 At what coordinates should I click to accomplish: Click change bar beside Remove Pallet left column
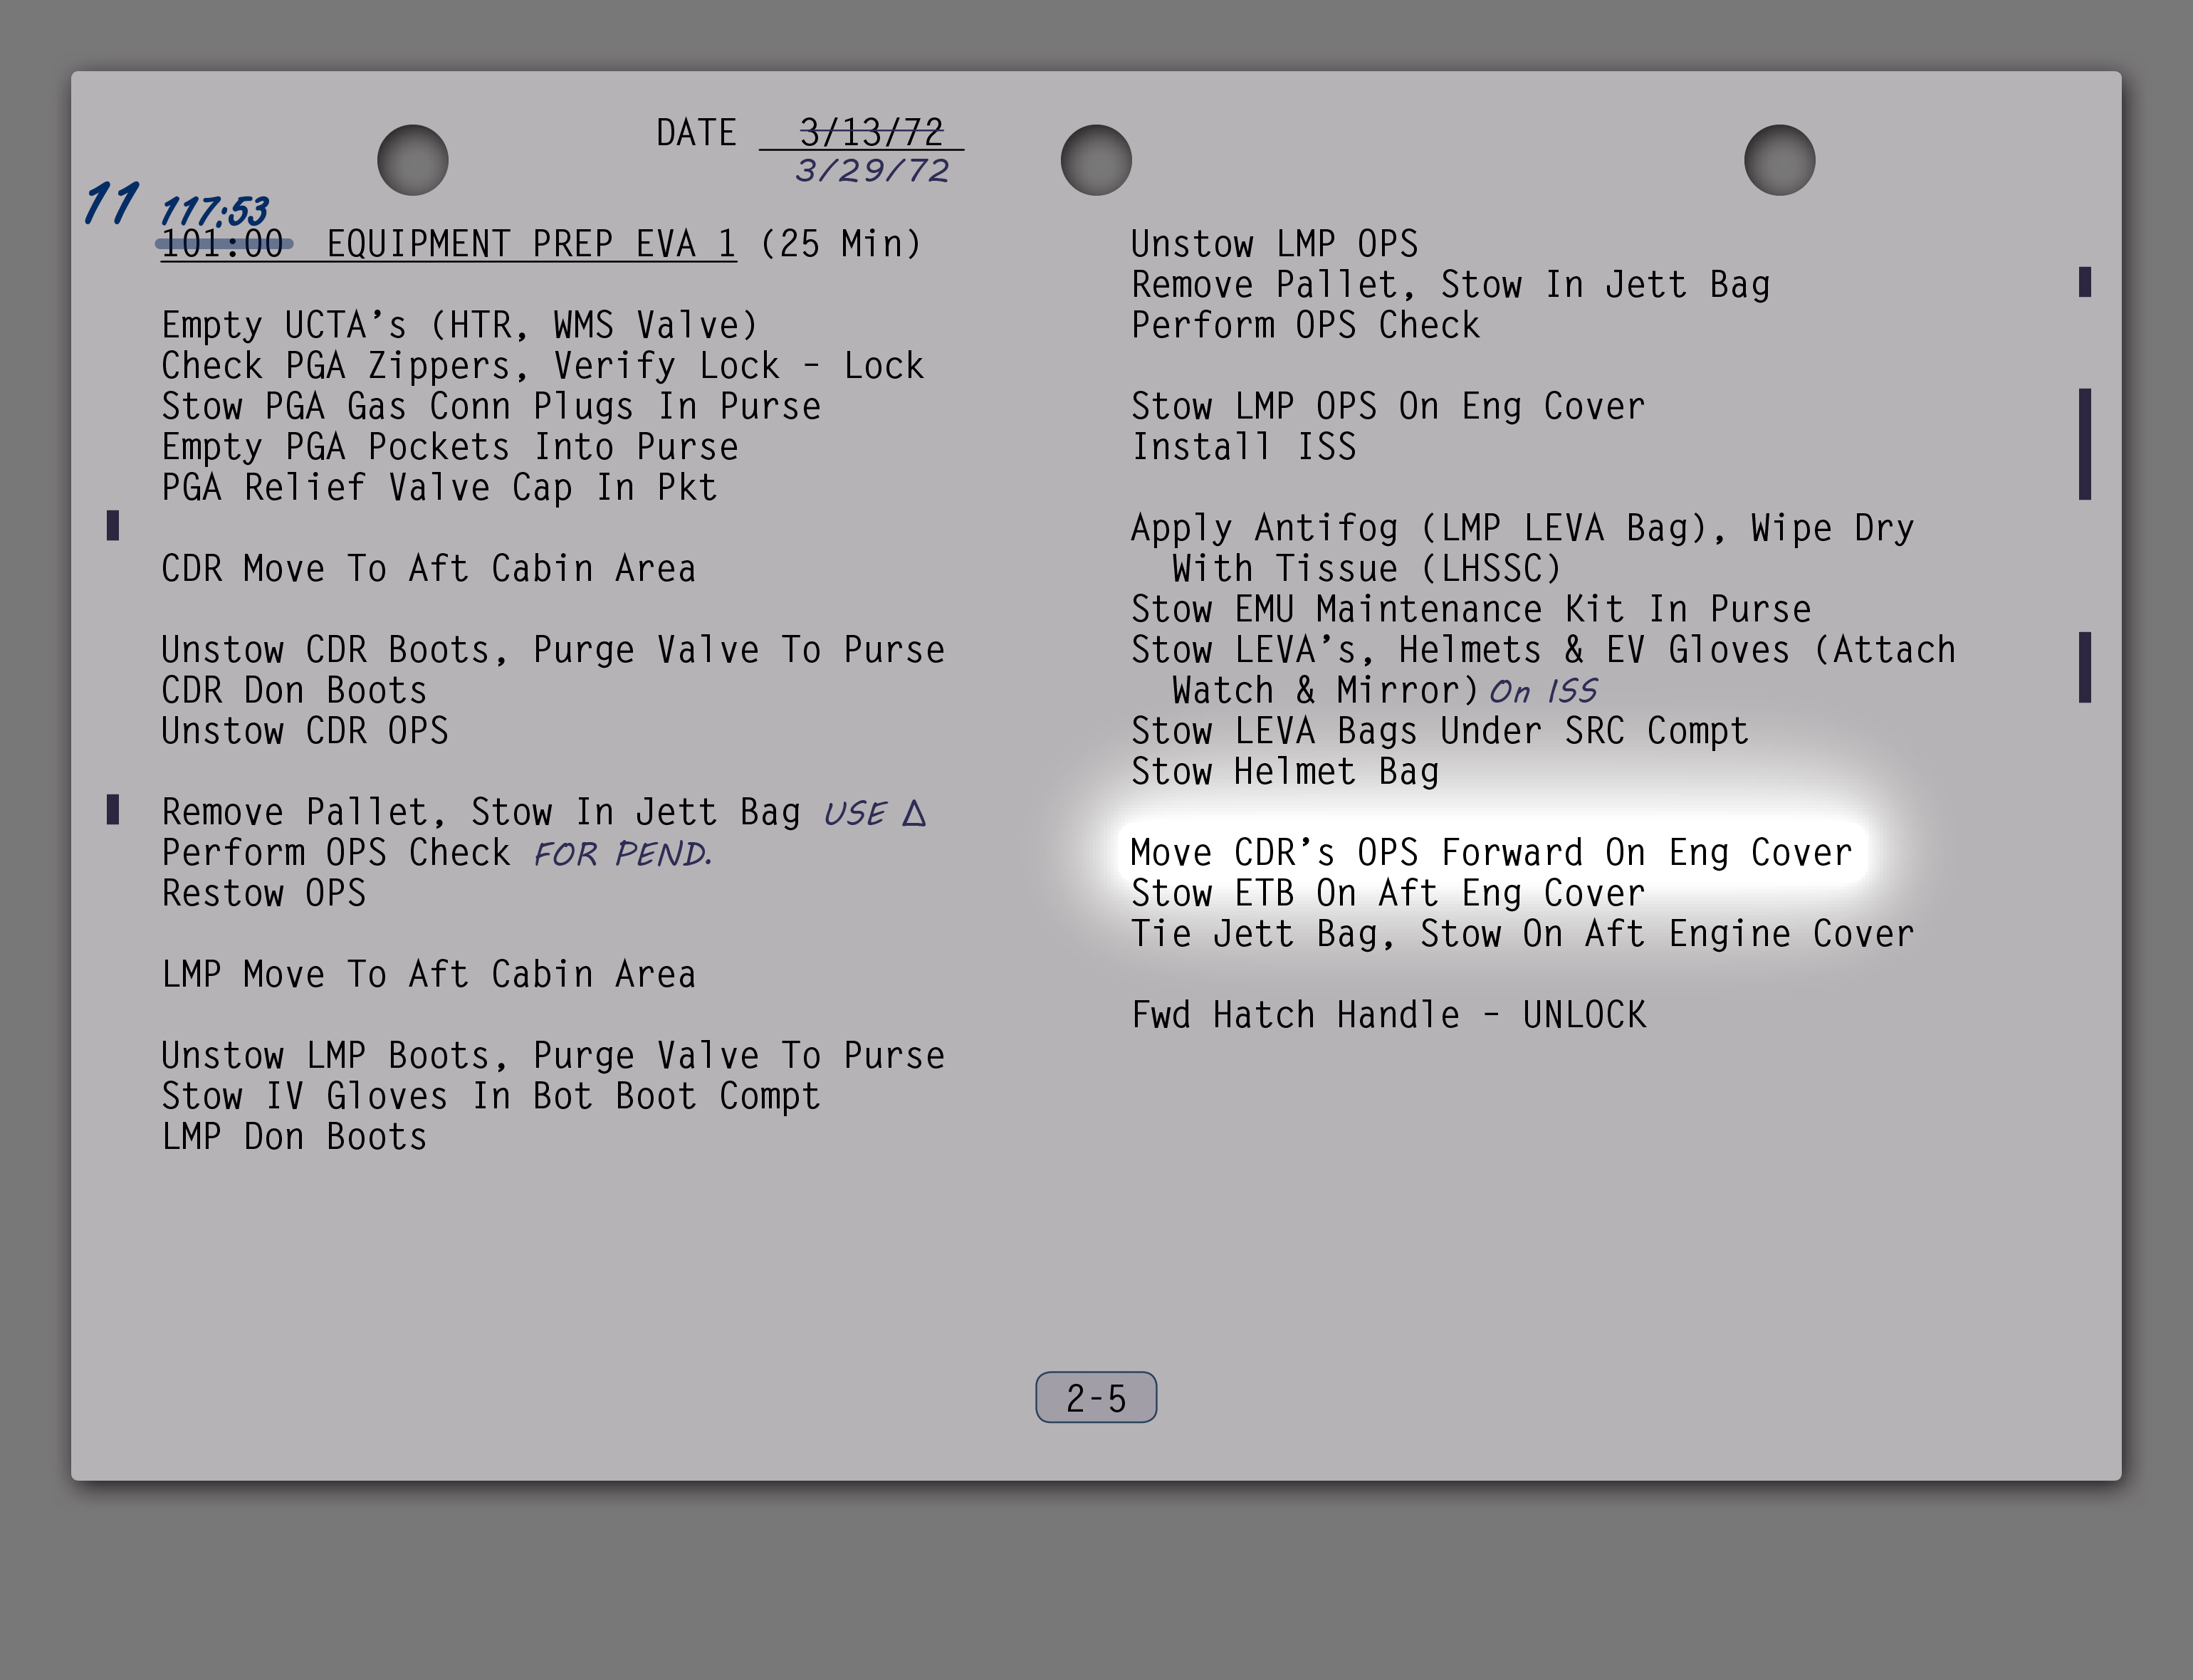click(x=113, y=809)
